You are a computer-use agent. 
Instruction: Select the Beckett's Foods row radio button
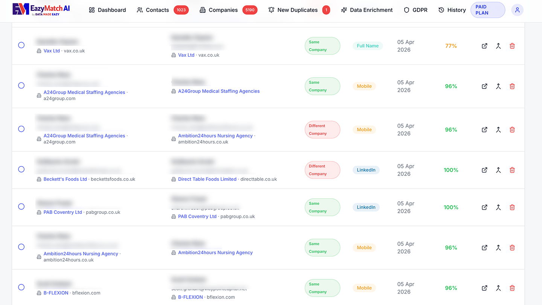pyautogui.click(x=21, y=169)
